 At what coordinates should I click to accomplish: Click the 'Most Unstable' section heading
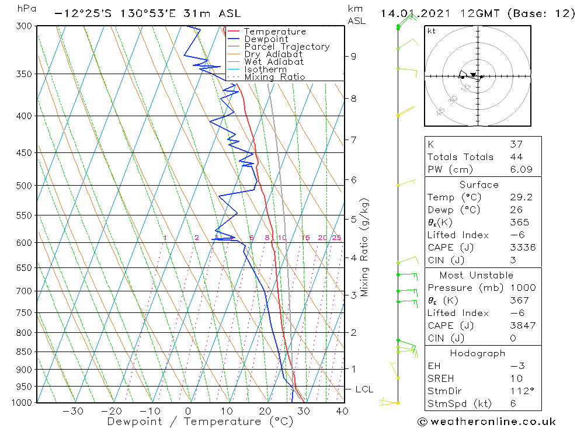tap(477, 275)
